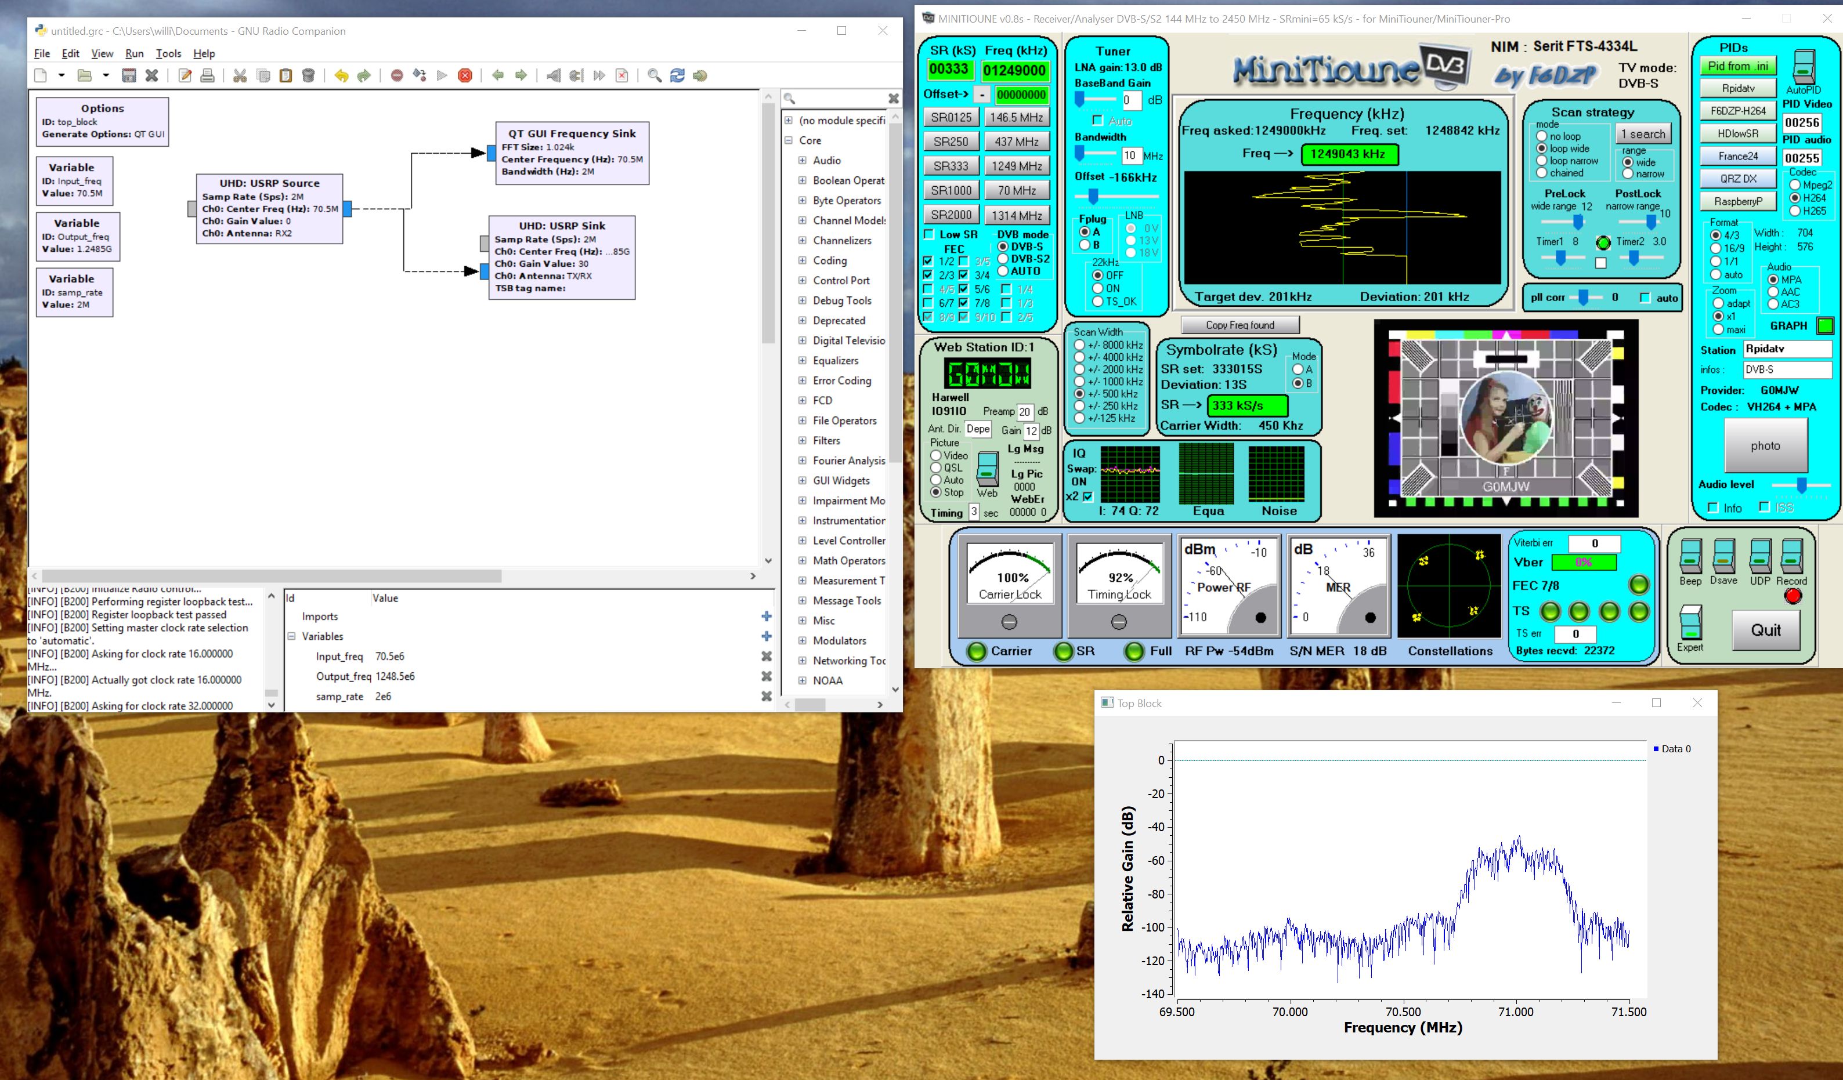
Task: Expand the Audio block category
Action: pyautogui.click(x=803, y=160)
